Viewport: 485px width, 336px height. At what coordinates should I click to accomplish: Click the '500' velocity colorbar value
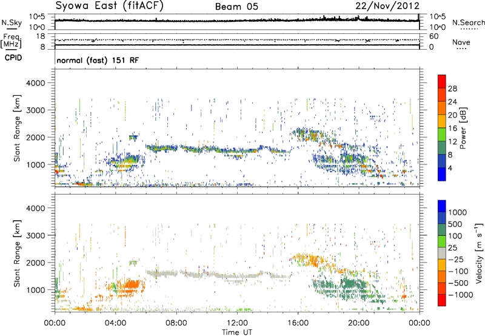tap(455, 224)
